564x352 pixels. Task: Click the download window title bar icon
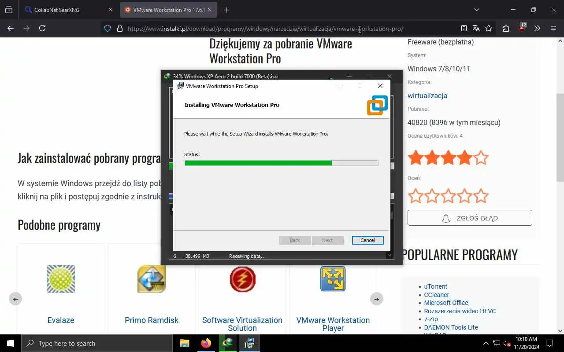[x=167, y=76]
